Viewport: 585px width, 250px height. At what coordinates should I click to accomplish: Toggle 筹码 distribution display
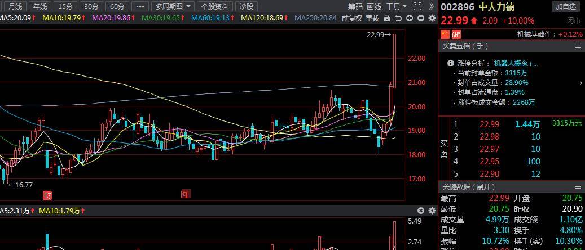(x=355, y=6)
